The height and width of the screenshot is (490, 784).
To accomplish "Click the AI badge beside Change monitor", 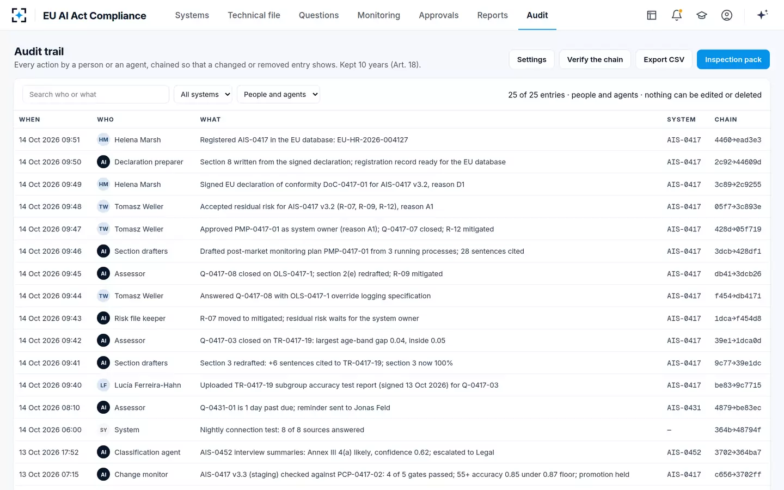I will [103, 475].
